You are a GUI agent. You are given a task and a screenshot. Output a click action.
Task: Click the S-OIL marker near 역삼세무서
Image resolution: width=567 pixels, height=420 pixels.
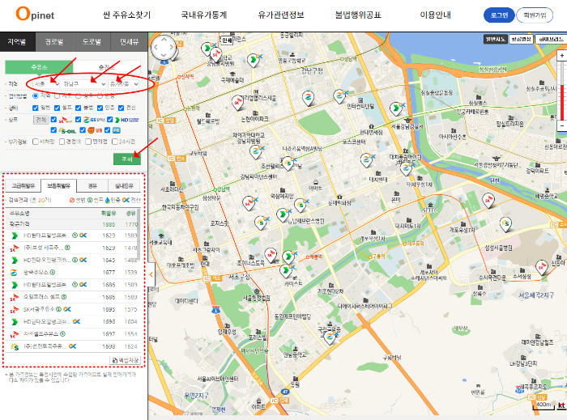tap(301, 205)
